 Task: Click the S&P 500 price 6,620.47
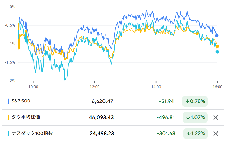point(102,101)
